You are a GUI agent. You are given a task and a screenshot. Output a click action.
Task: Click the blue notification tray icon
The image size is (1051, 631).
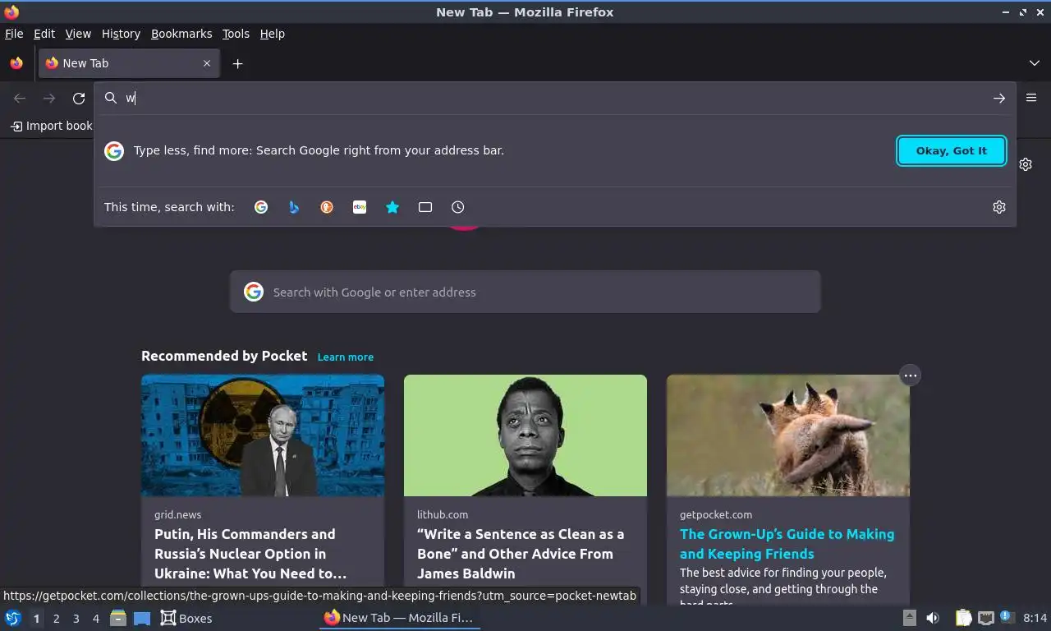click(1006, 617)
